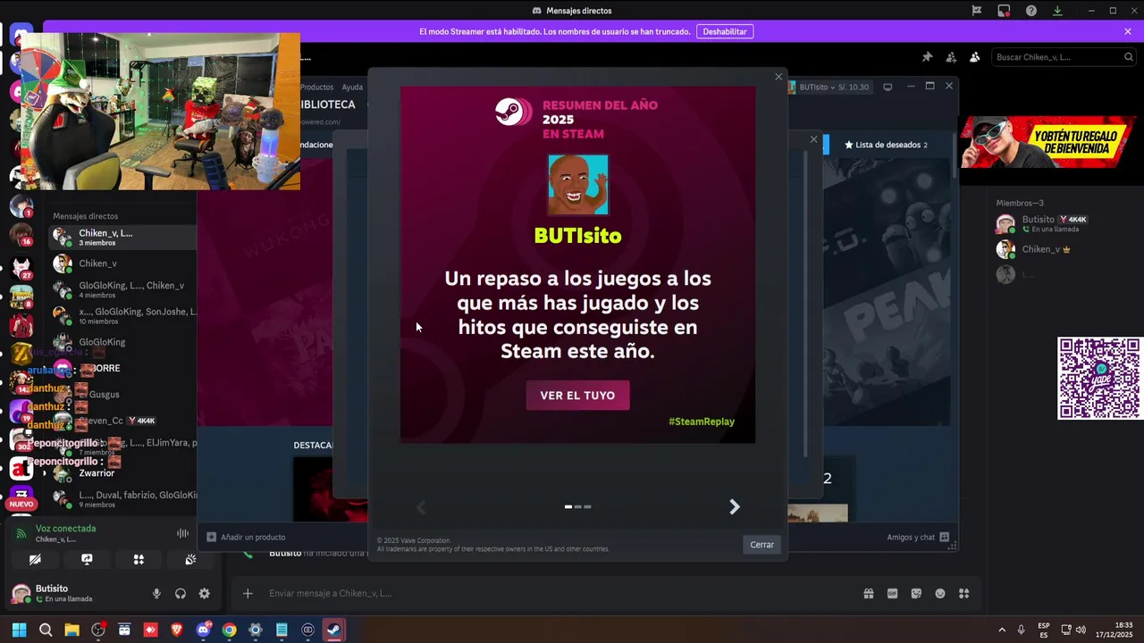Open Discord user settings gear
The height and width of the screenshot is (643, 1144).
(x=205, y=593)
